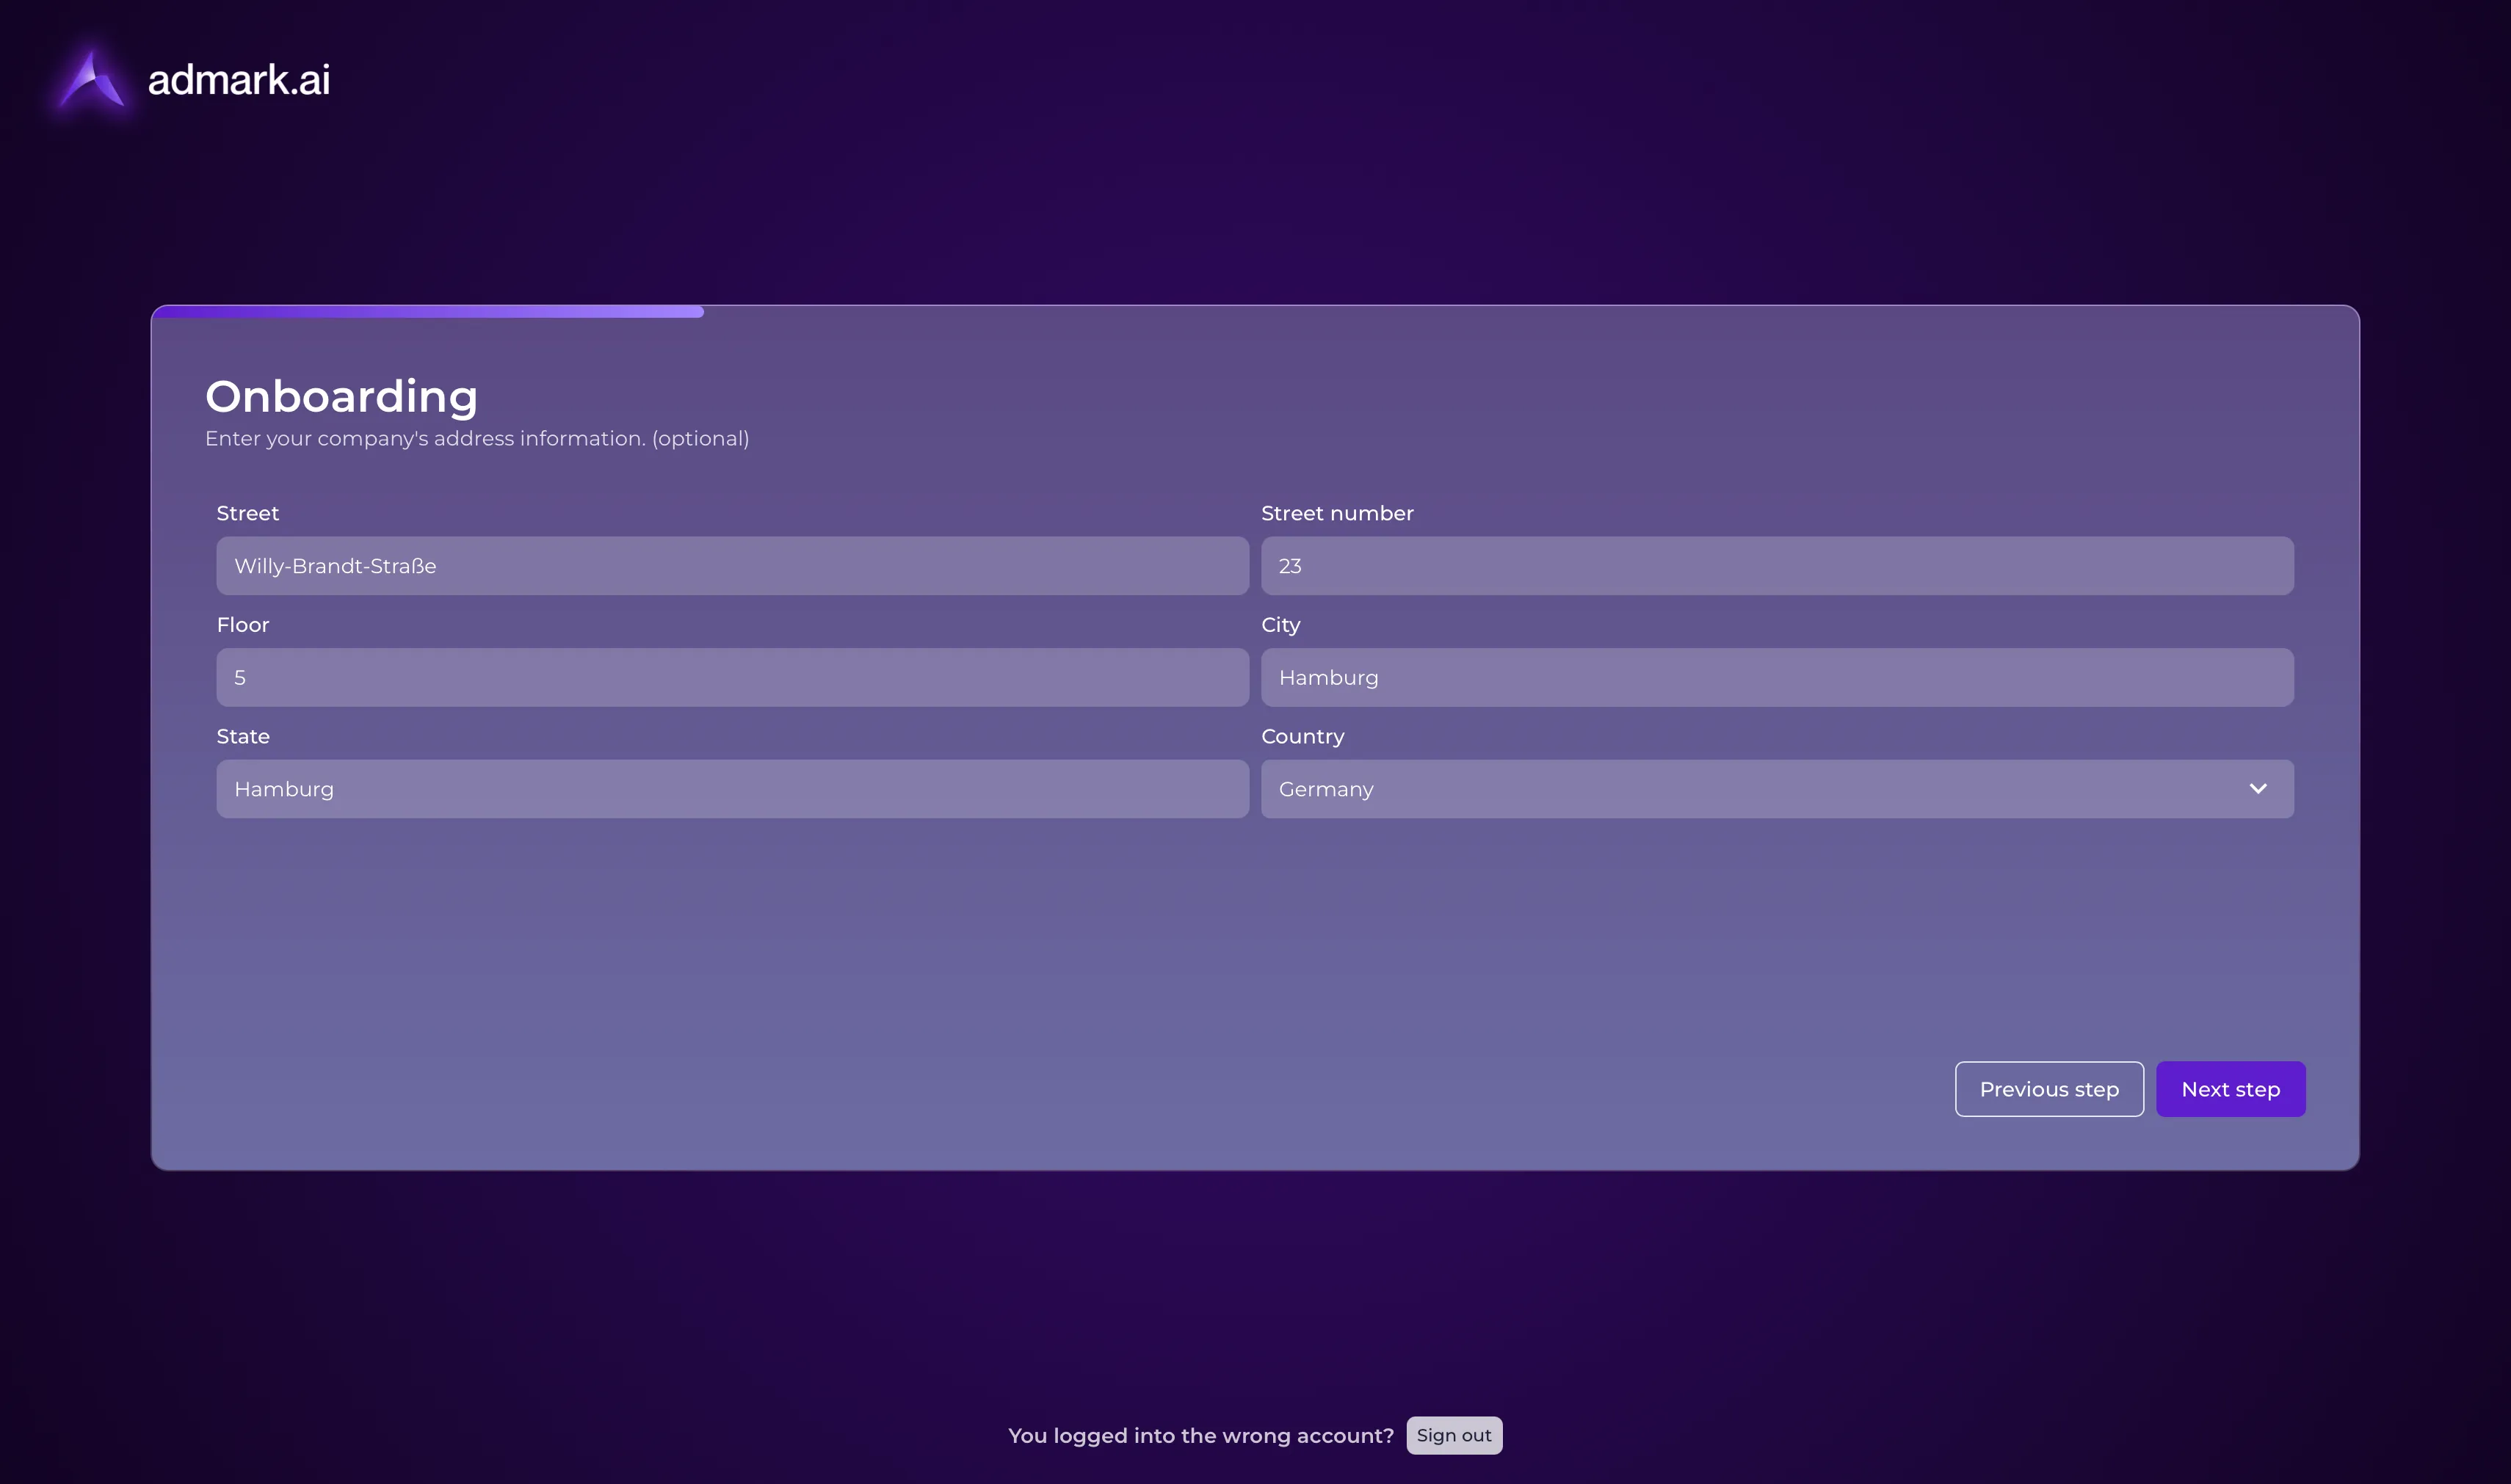Click the State label text
The width and height of the screenshot is (2511, 1484).
(x=242, y=736)
